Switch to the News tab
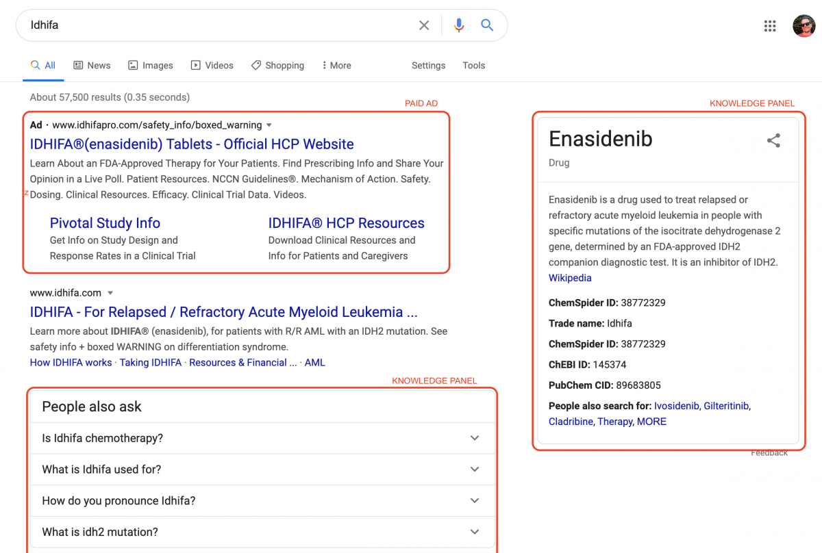This screenshot has width=822, height=553. [x=92, y=66]
